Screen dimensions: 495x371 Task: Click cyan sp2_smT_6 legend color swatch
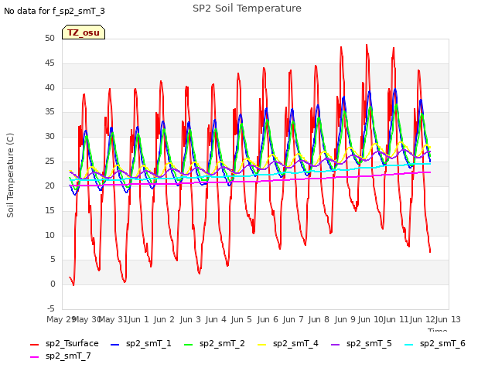tap(409, 345)
